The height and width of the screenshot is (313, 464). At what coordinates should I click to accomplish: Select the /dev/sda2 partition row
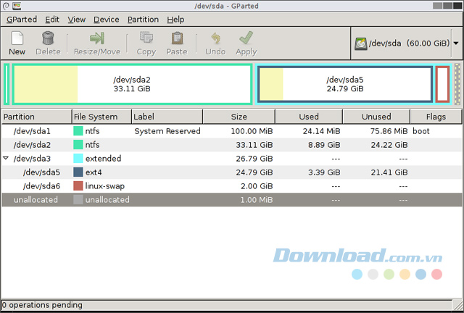coord(232,145)
